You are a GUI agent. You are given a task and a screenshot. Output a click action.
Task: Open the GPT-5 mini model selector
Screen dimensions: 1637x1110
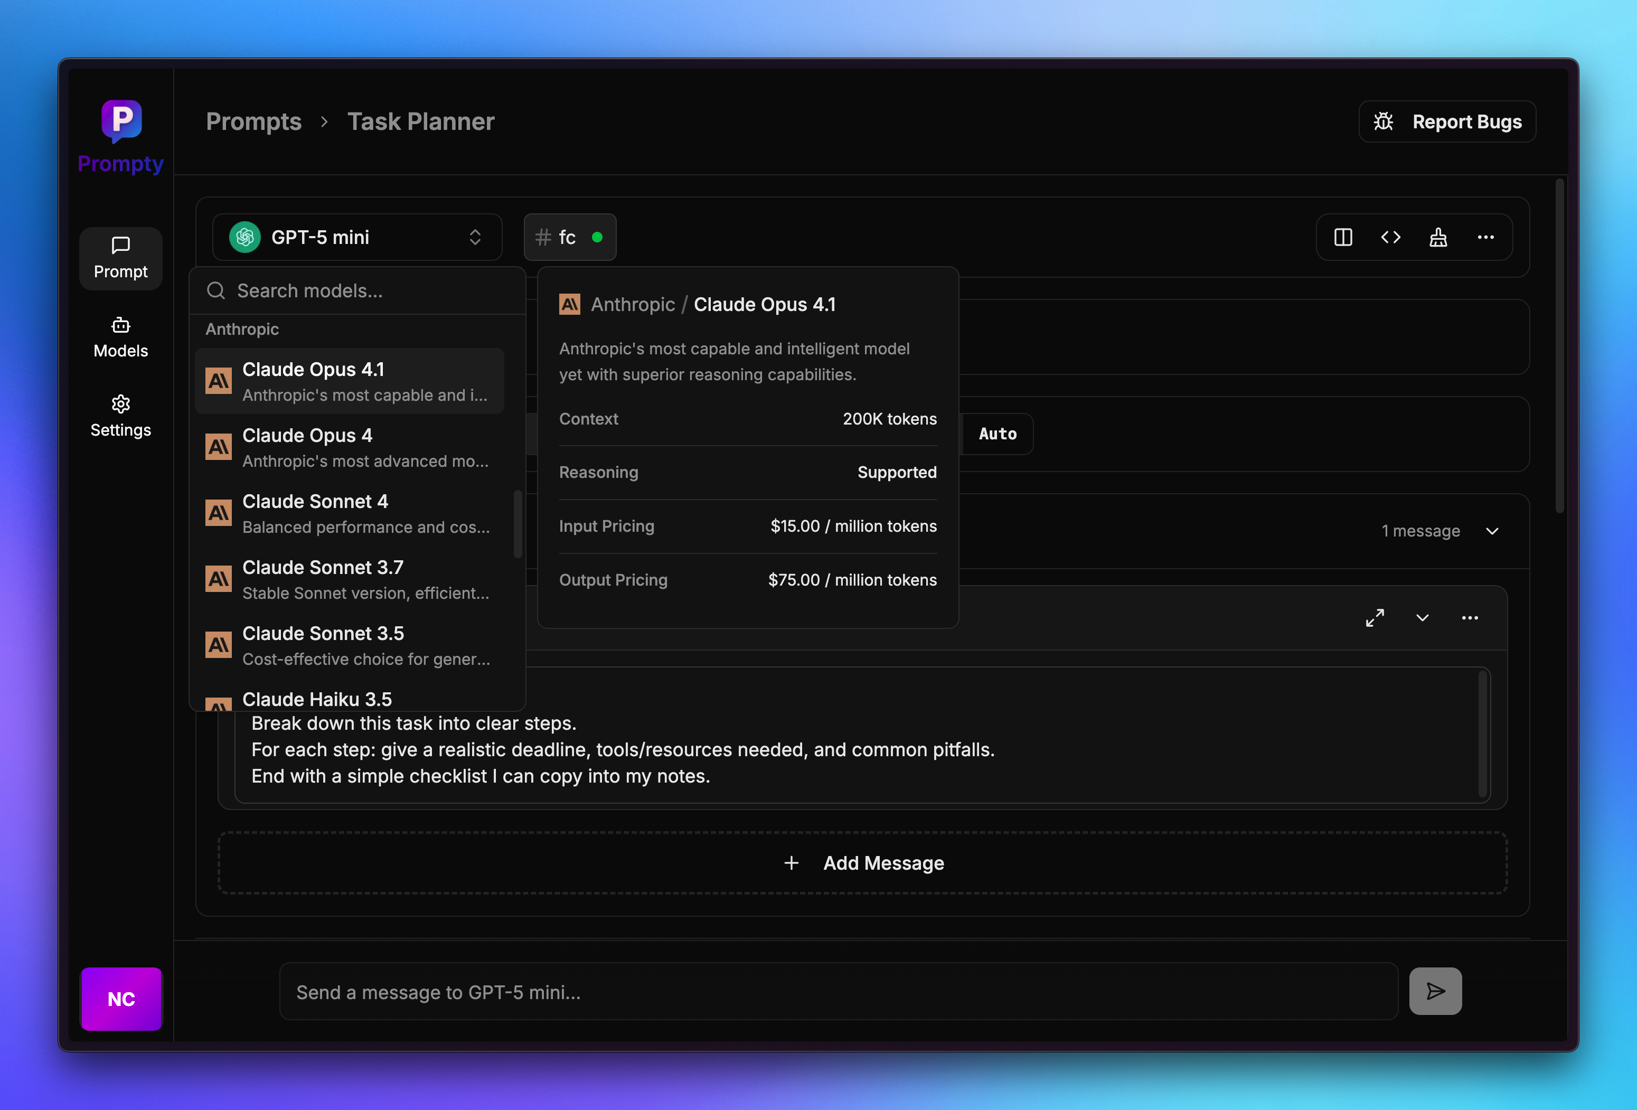[356, 237]
